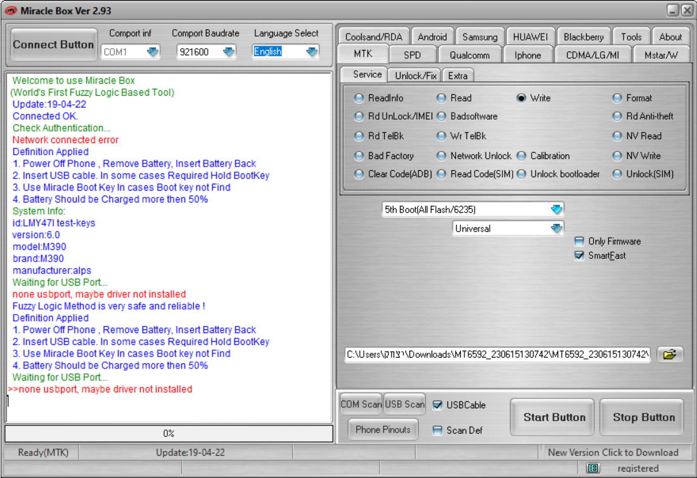Open the About tab
697x478 pixels.
pyautogui.click(x=670, y=37)
